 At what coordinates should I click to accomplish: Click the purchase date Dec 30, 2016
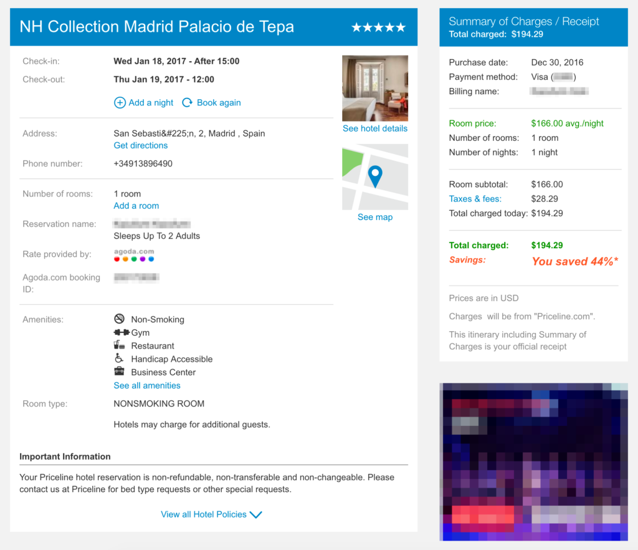(558, 62)
